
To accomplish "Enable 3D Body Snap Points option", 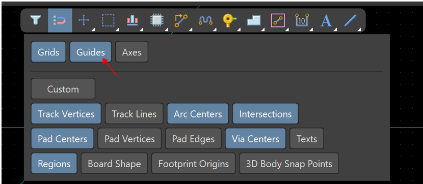I will (x=289, y=164).
